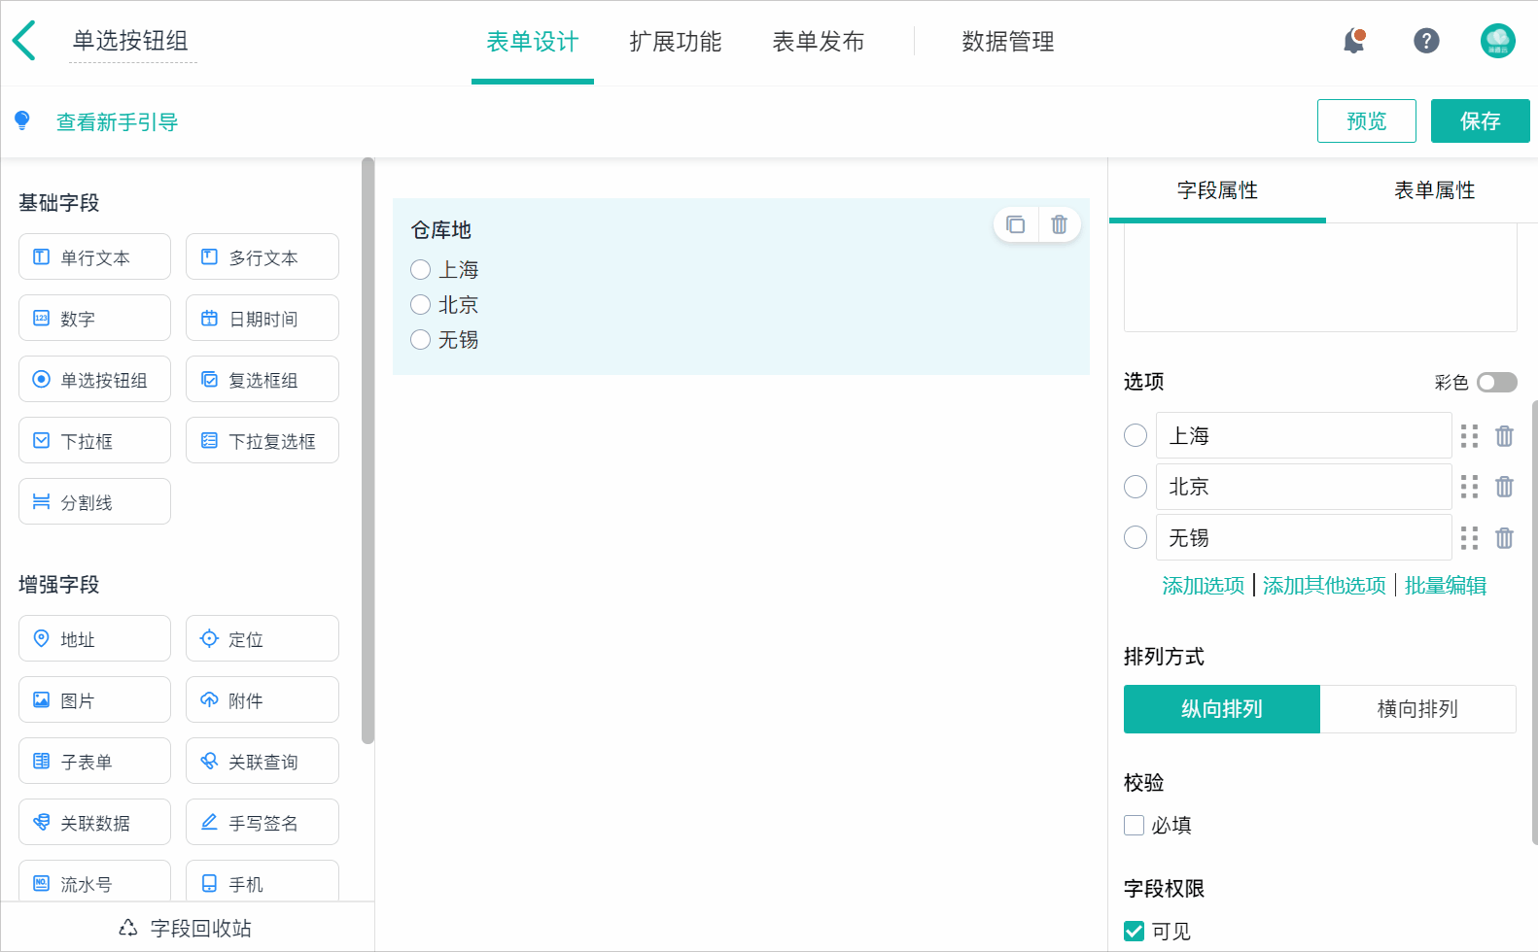This screenshot has height=952, width=1538.
Task: Add the 下拉框 field
Action: pos(94,441)
